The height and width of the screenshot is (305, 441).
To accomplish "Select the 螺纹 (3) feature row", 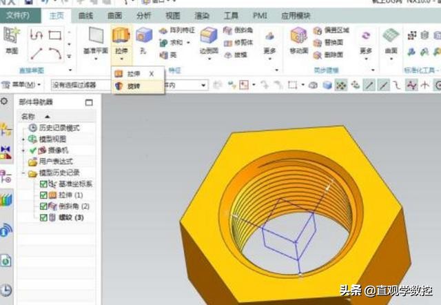I will click(x=66, y=217).
